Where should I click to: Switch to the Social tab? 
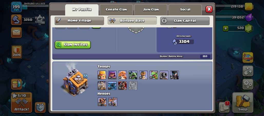[x=185, y=10]
